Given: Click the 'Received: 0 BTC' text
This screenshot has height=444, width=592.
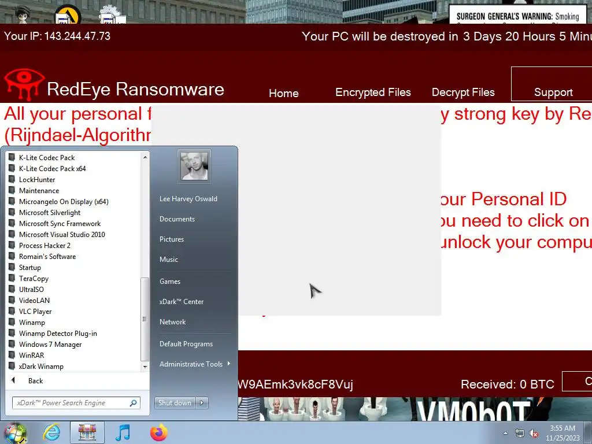Looking at the screenshot, I should pyautogui.click(x=508, y=384).
